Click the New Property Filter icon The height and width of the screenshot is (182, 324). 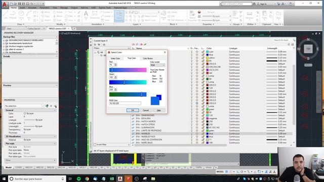(95, 44)
